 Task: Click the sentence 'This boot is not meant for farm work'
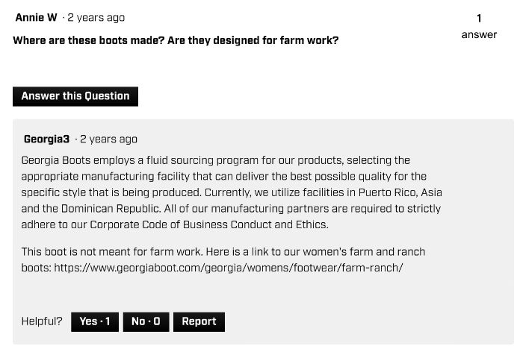112,252
